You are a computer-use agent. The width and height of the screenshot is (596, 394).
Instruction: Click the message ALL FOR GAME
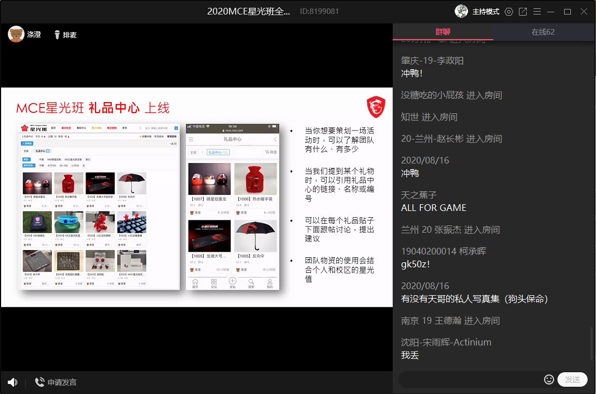[x=433, y=208]
